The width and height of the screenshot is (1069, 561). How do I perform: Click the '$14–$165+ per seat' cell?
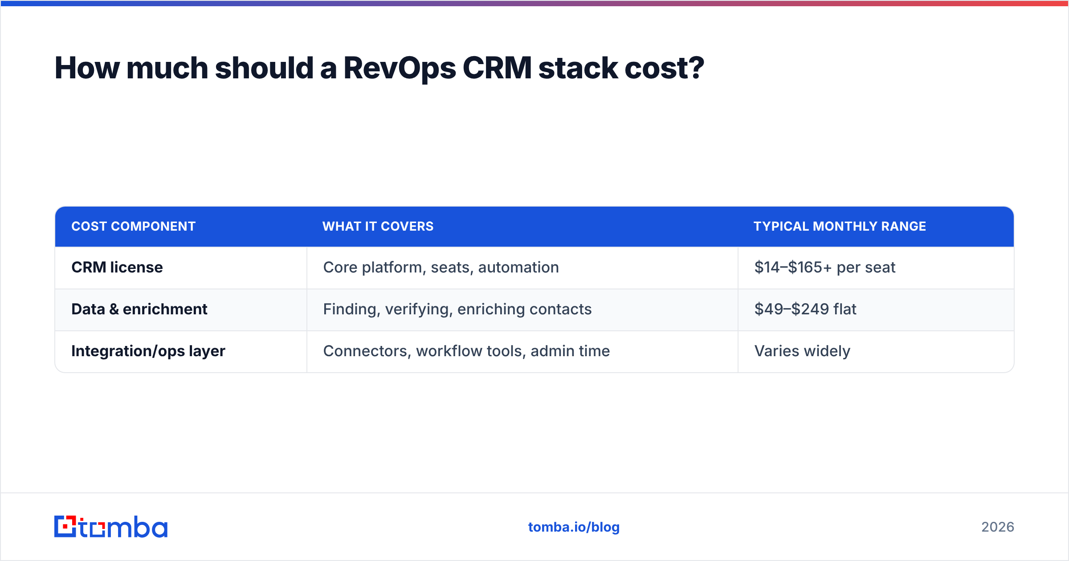tap(876, 268)
